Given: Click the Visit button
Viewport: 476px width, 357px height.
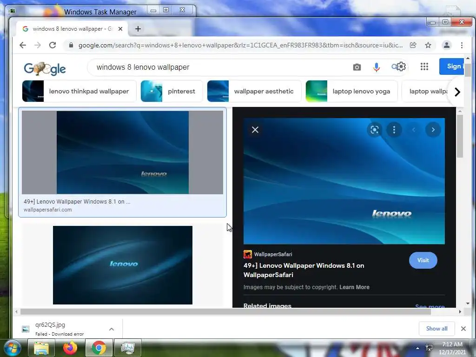Looking at the screenshot, I should pyautogui.click(x=423, y=260).
